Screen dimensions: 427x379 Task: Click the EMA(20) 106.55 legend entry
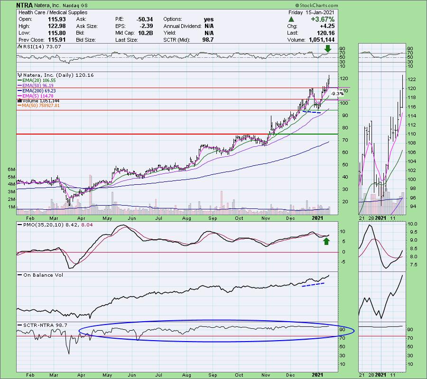tap(37, 81)
